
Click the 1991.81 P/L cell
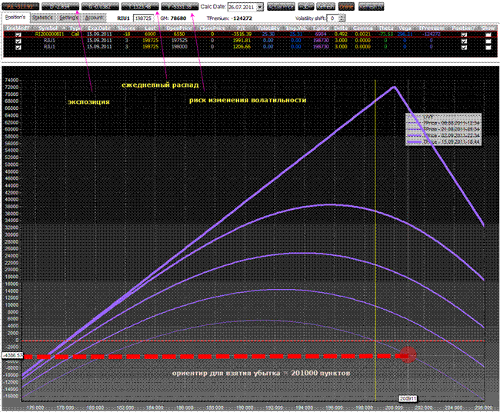242,41
